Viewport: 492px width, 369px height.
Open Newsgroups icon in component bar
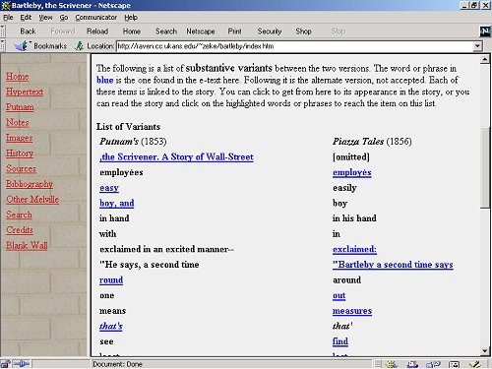pyautogui.click(x=433, y=364)
